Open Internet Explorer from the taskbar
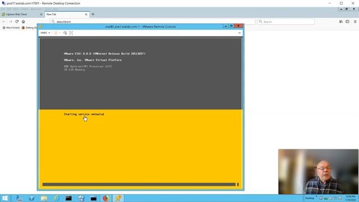Image resolution: width=359 pixels, height=202 pixels. (56, 198)
